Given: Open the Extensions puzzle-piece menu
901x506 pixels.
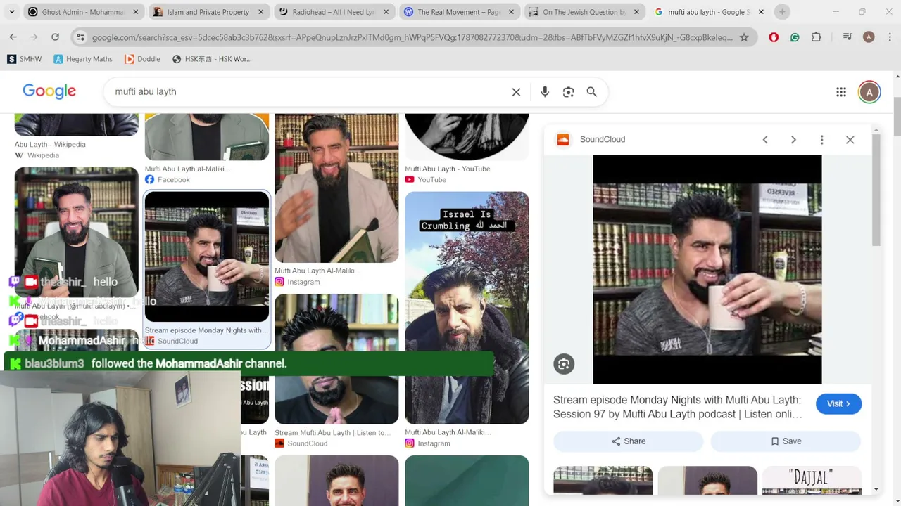Looking at the screenshot, I should (817, 37).
